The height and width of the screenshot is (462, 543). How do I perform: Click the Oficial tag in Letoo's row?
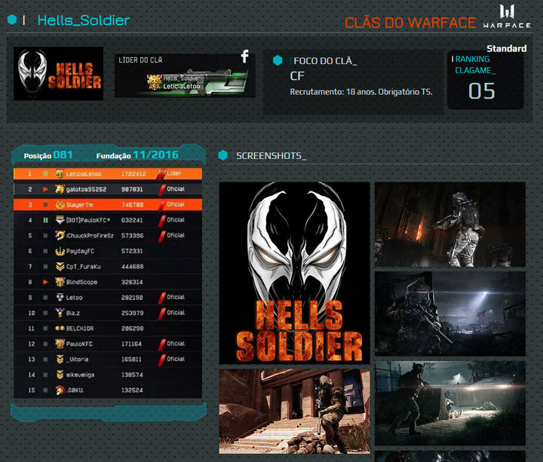pos(176,297)
